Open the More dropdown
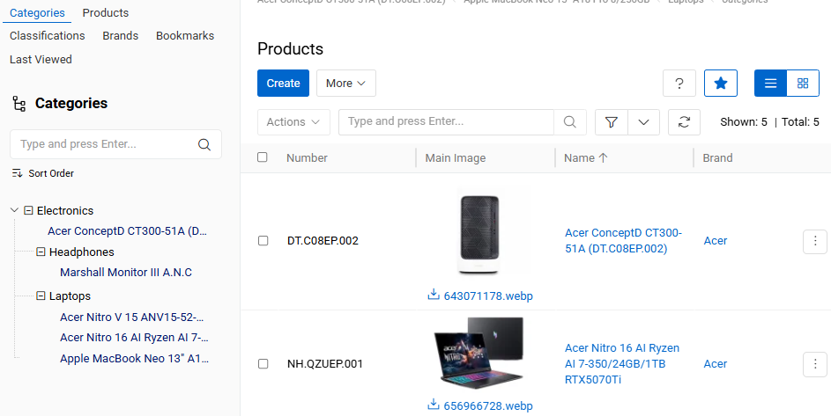This screenshot has width=831, height=416. pyautogui.click(x=346, y=83)
